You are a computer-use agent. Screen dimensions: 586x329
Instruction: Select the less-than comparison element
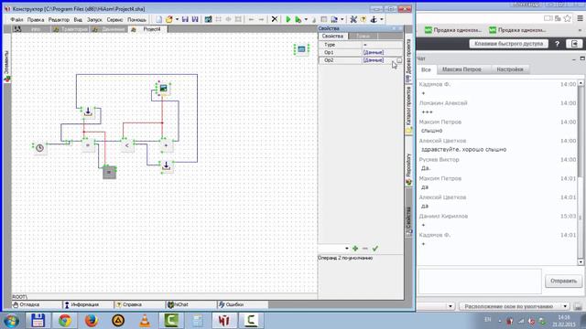pos(127,145)
